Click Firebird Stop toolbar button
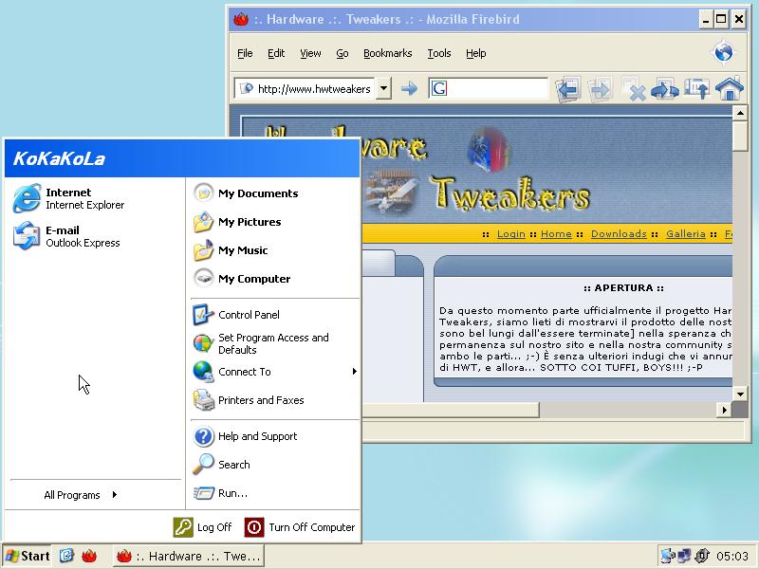The height and width of the screenshot is (569, 759). 634,89
